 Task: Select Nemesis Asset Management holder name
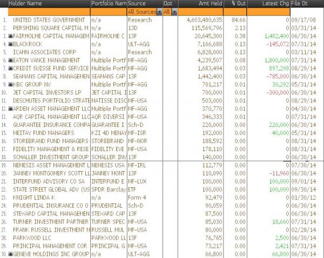coord(51,165)
